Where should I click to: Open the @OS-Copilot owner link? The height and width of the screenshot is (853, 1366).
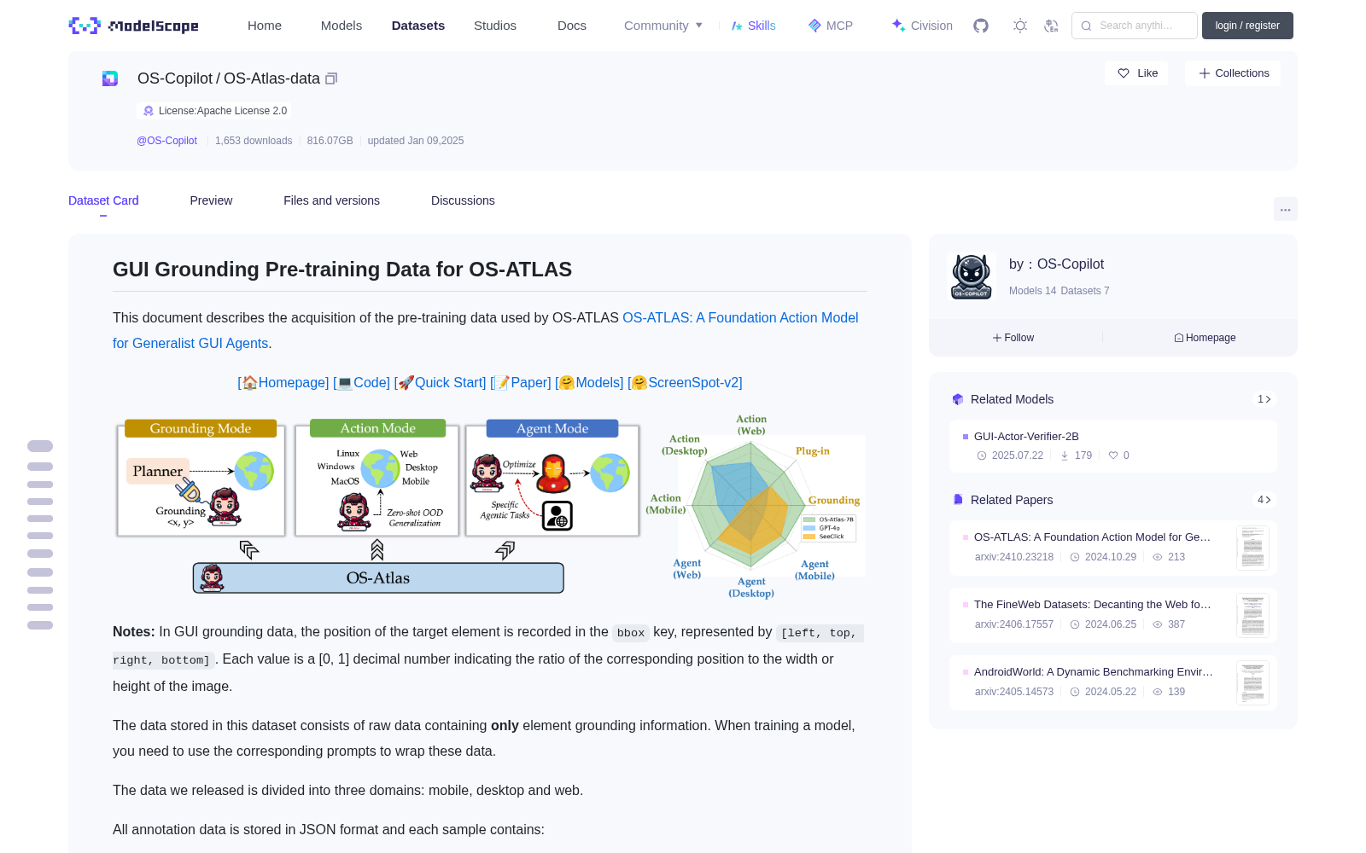166,141
